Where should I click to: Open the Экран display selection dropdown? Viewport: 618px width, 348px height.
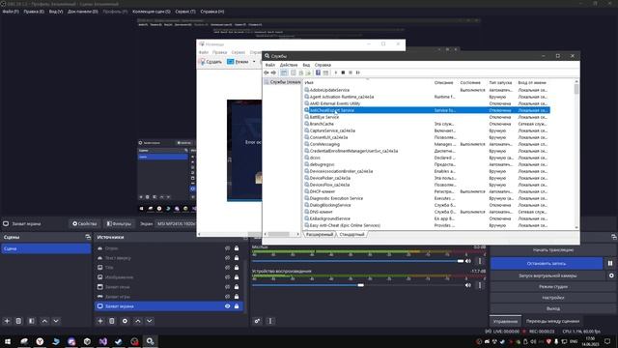click(176, 223)
